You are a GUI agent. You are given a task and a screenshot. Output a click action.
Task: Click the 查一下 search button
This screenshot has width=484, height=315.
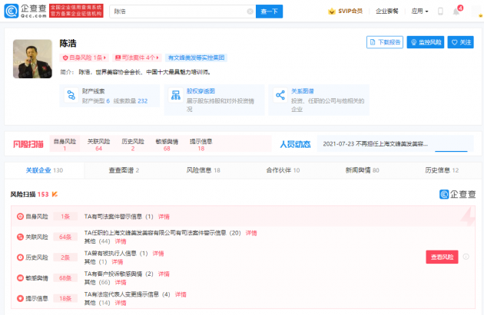(269, 11)
